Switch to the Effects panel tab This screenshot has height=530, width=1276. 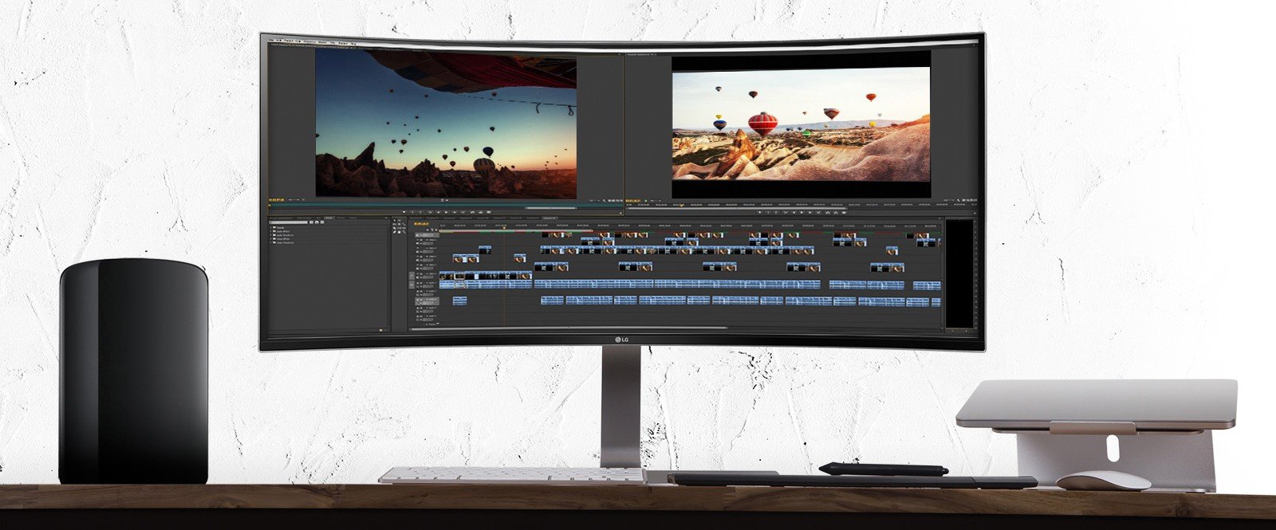pyautogui.click(x=329, y=218)
